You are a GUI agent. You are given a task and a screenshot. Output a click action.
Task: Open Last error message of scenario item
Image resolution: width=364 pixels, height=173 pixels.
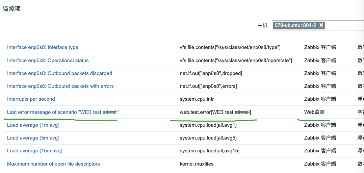[64, 112]
